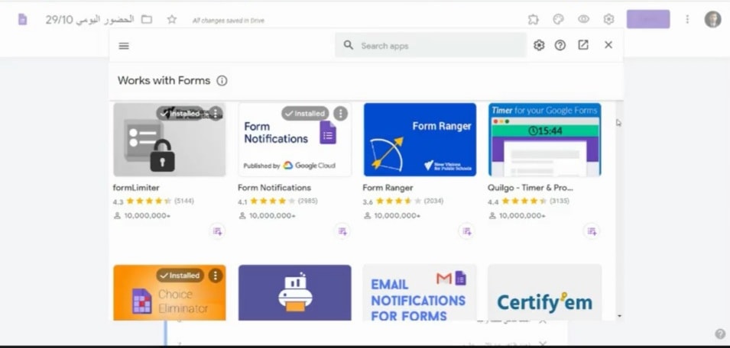Open options menu on Form Notifications card

340,114
